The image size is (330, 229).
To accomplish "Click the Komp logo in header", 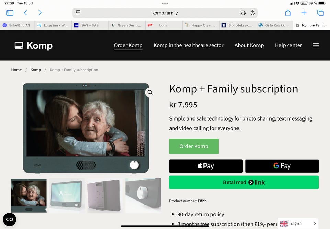I will click(34, 45).
